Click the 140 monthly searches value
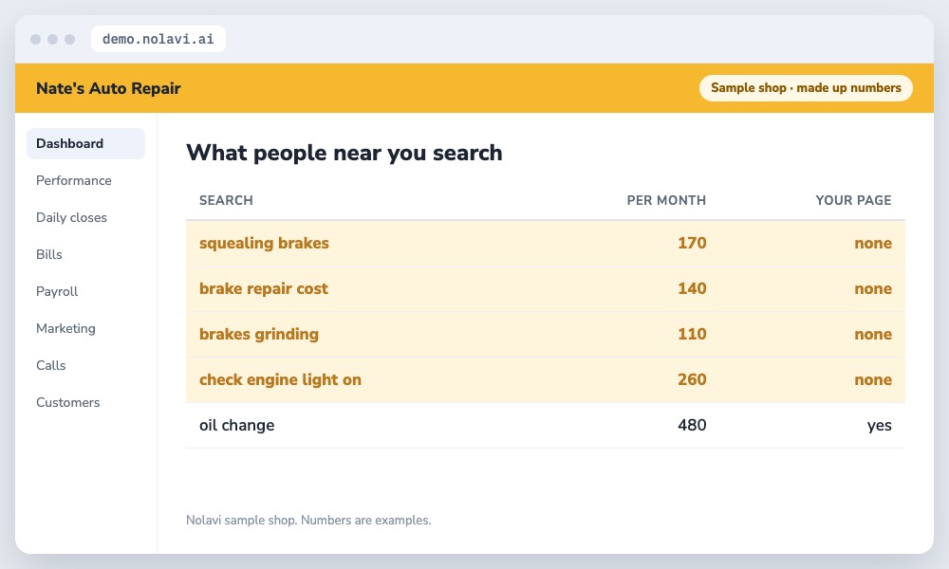The image size is (949, 569). [692, 288]
